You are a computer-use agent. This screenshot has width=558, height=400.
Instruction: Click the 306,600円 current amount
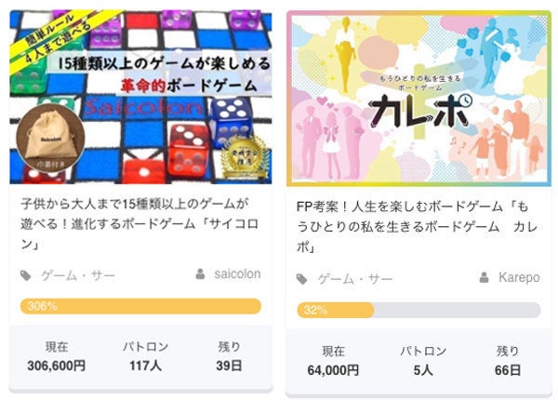pyautogui.click(x=57, y=367)
